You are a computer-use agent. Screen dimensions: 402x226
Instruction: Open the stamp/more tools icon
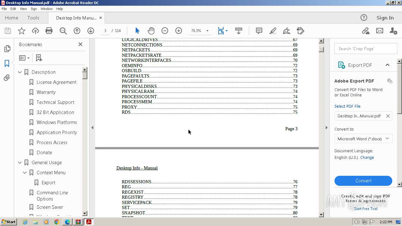(301, 31)
